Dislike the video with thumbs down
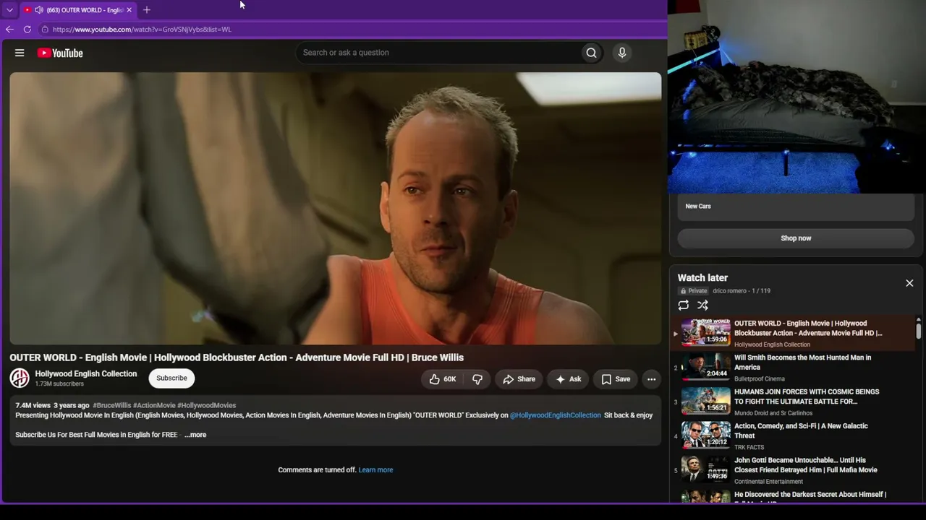Viewport: 926px width, 520px height. coord(477,379)
